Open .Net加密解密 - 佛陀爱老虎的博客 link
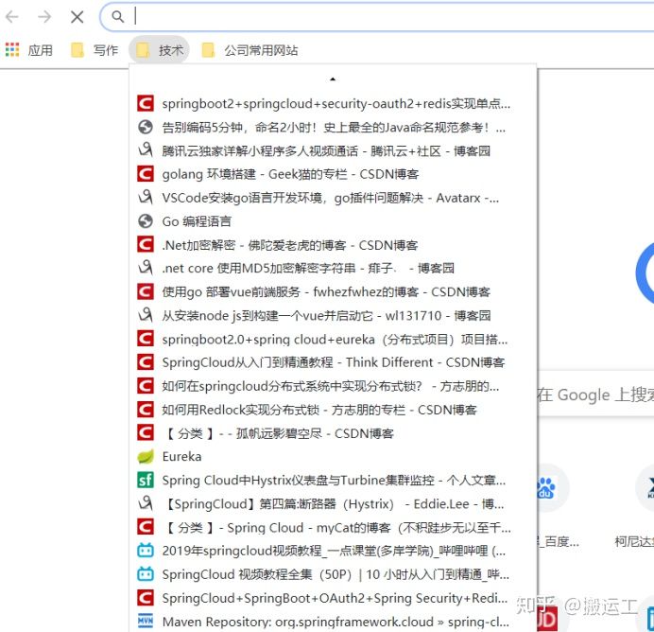Viewport: 654px width, 632px height. click(290, 245)
